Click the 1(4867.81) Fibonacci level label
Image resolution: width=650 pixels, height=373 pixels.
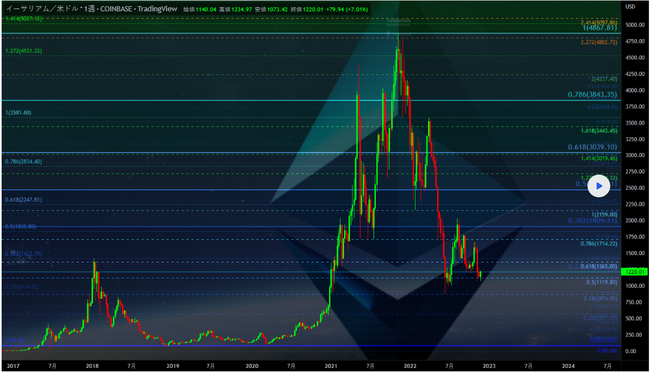[599, 28]
